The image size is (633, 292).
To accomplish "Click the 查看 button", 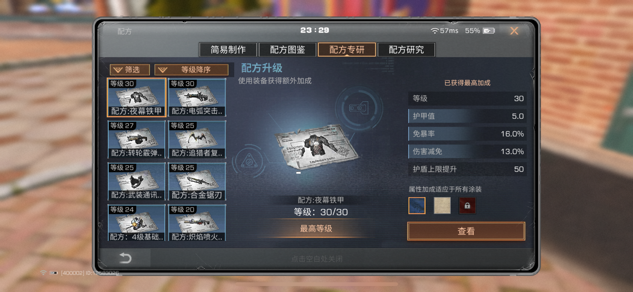I will tap(466, 231).
